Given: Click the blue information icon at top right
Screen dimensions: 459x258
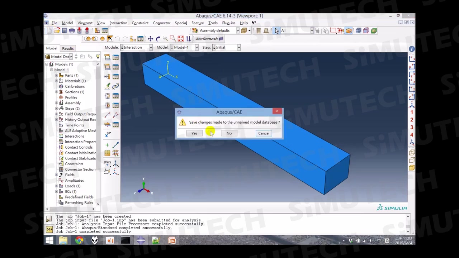Looking at the screenshot, I should [412, 49].
